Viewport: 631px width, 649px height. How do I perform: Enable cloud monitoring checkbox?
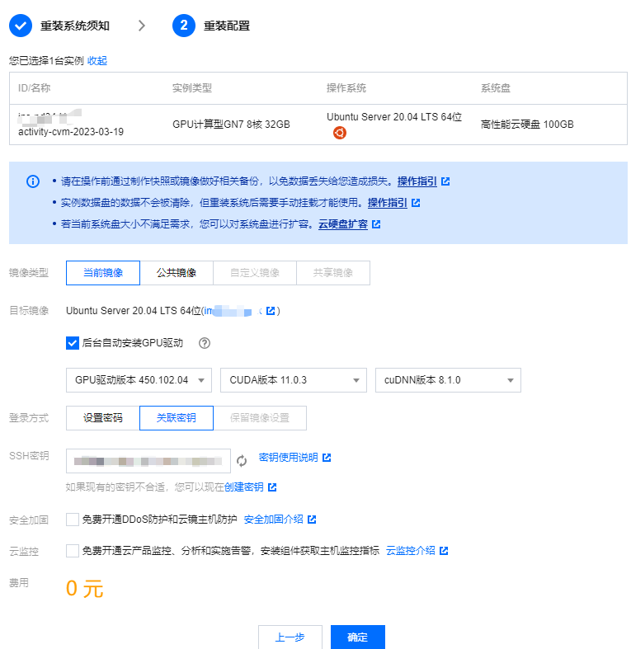coord(73,551)
